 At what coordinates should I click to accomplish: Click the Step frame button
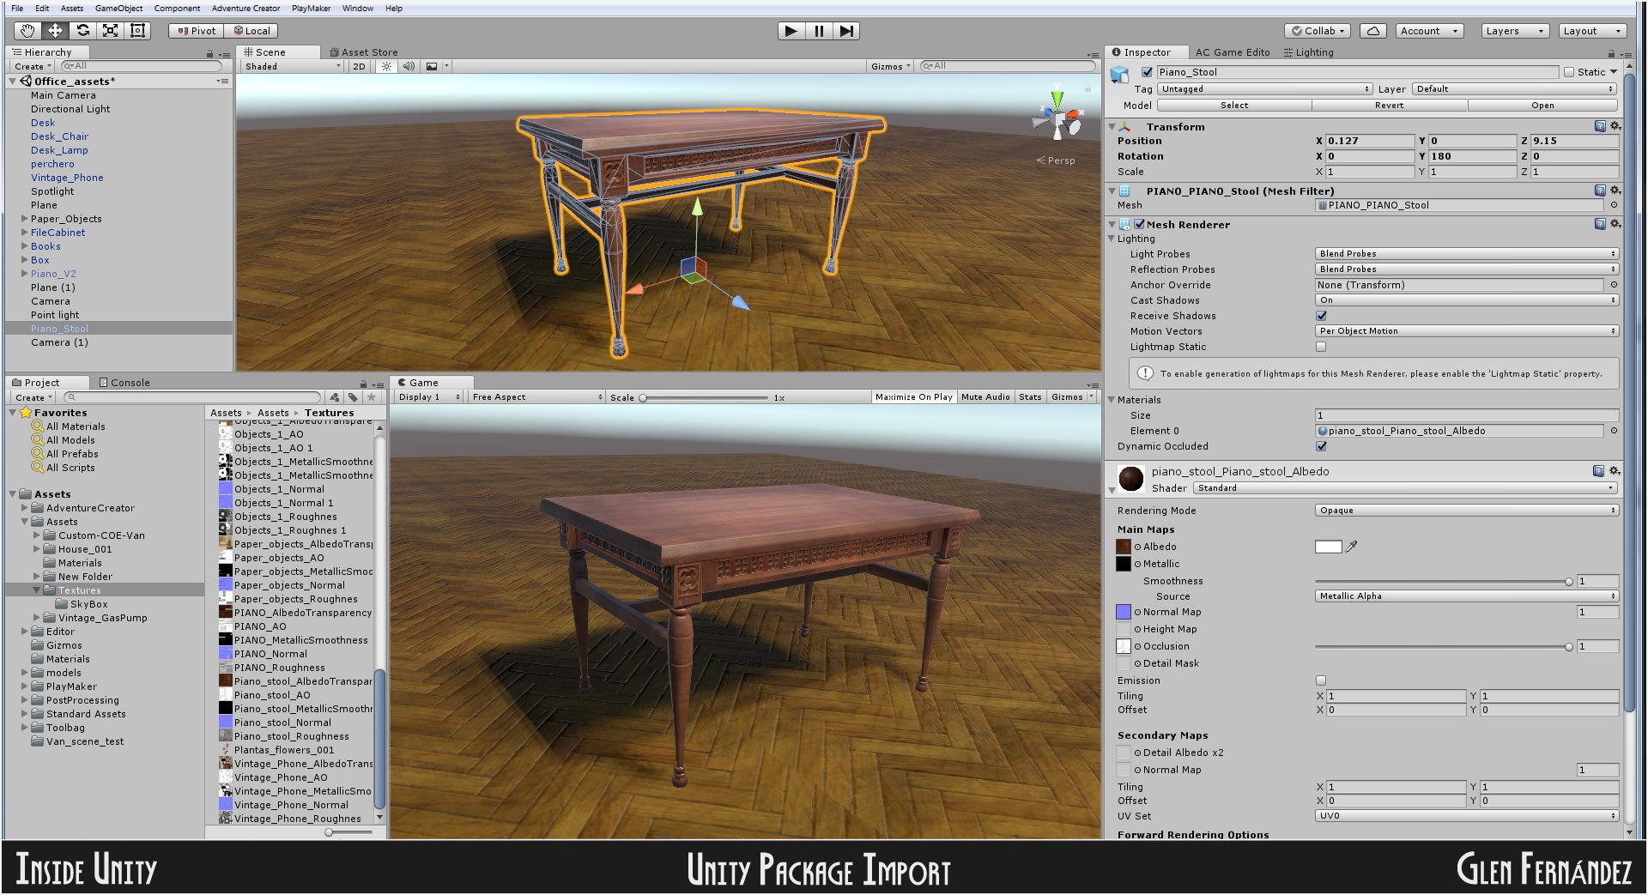coord(846,31)
